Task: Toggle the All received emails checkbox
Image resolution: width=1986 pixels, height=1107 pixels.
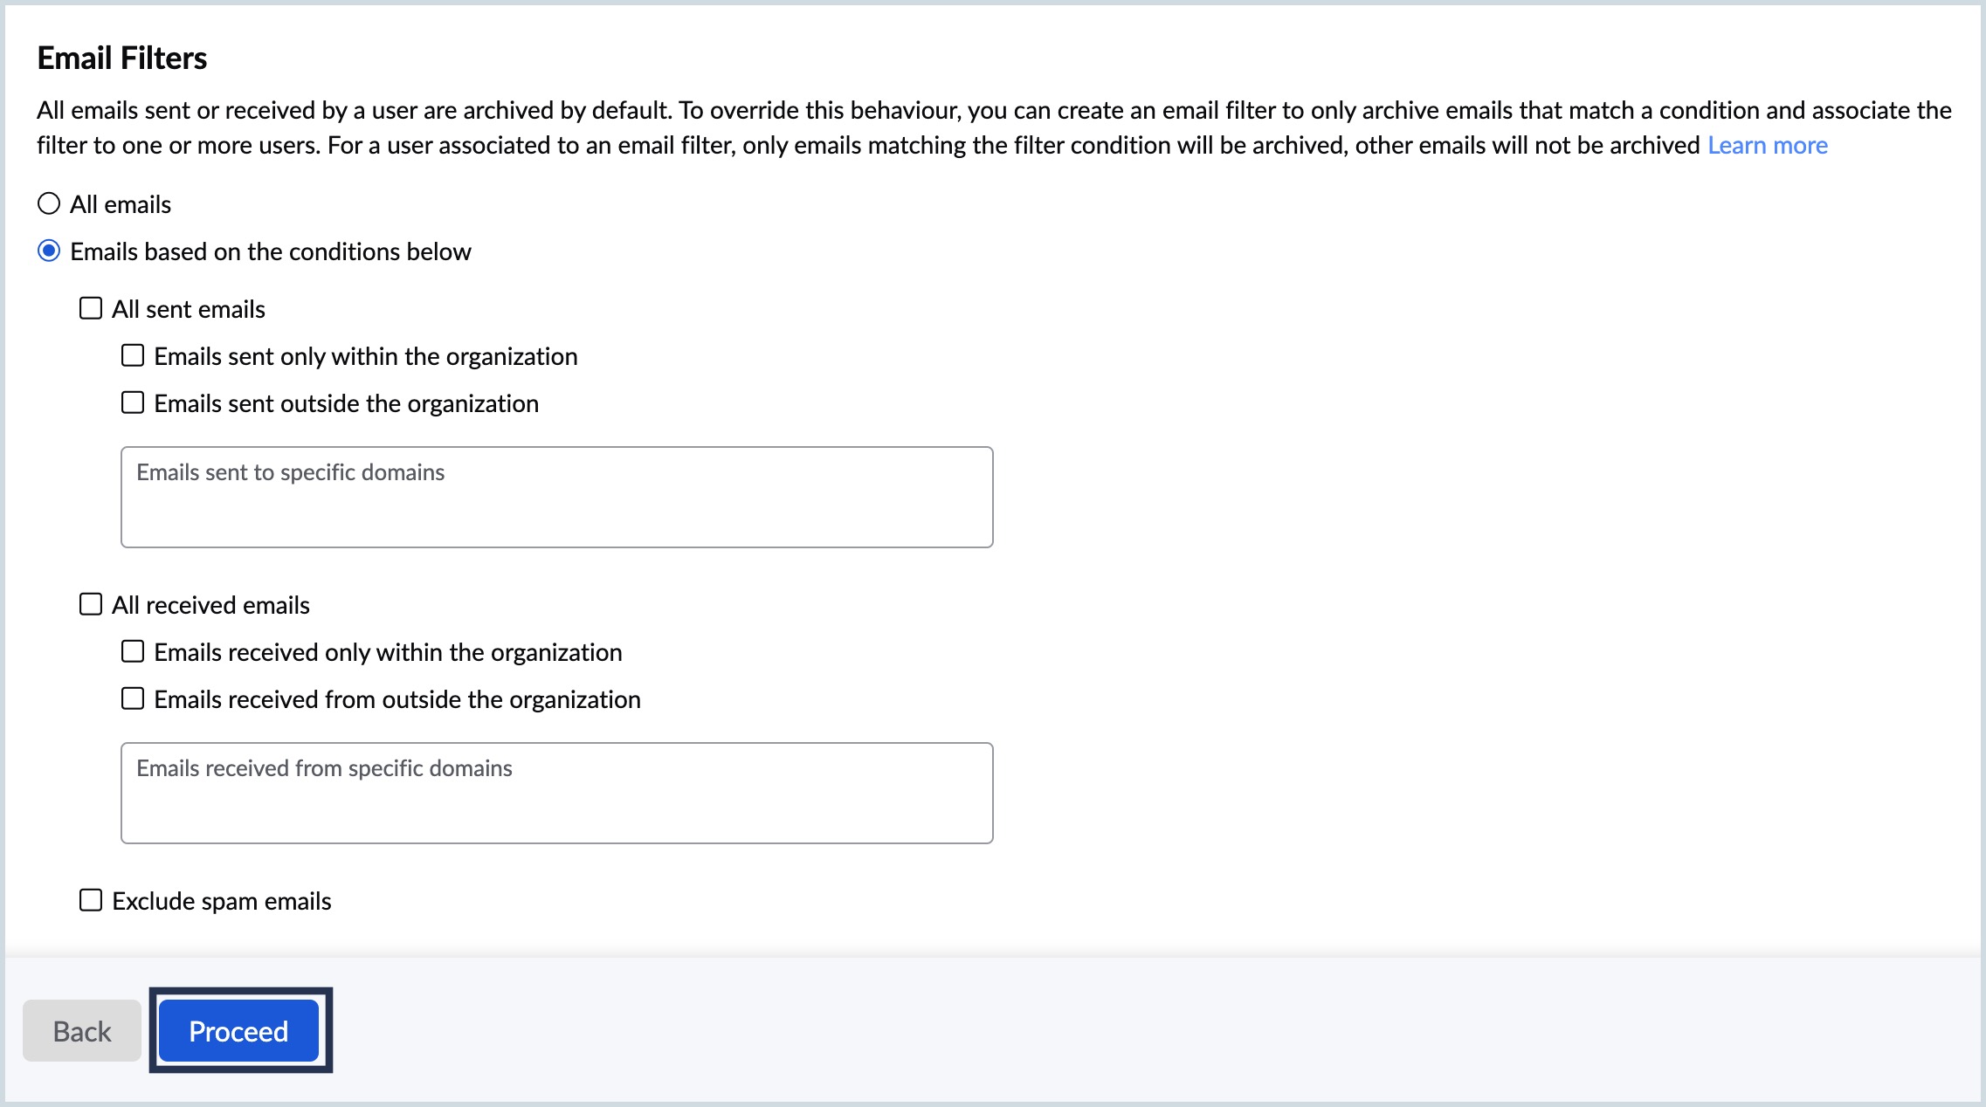Action: 91,604
